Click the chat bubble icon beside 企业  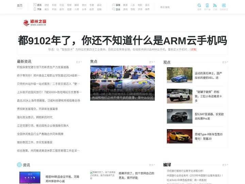tap(114, 9)
